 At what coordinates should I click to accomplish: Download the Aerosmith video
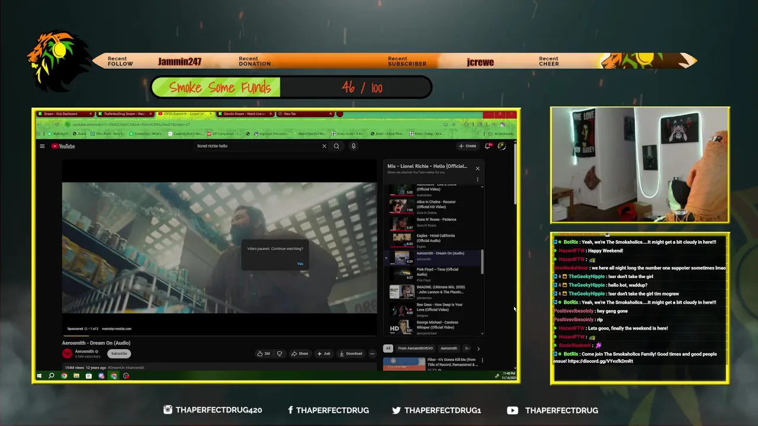[x=351, y=354]
